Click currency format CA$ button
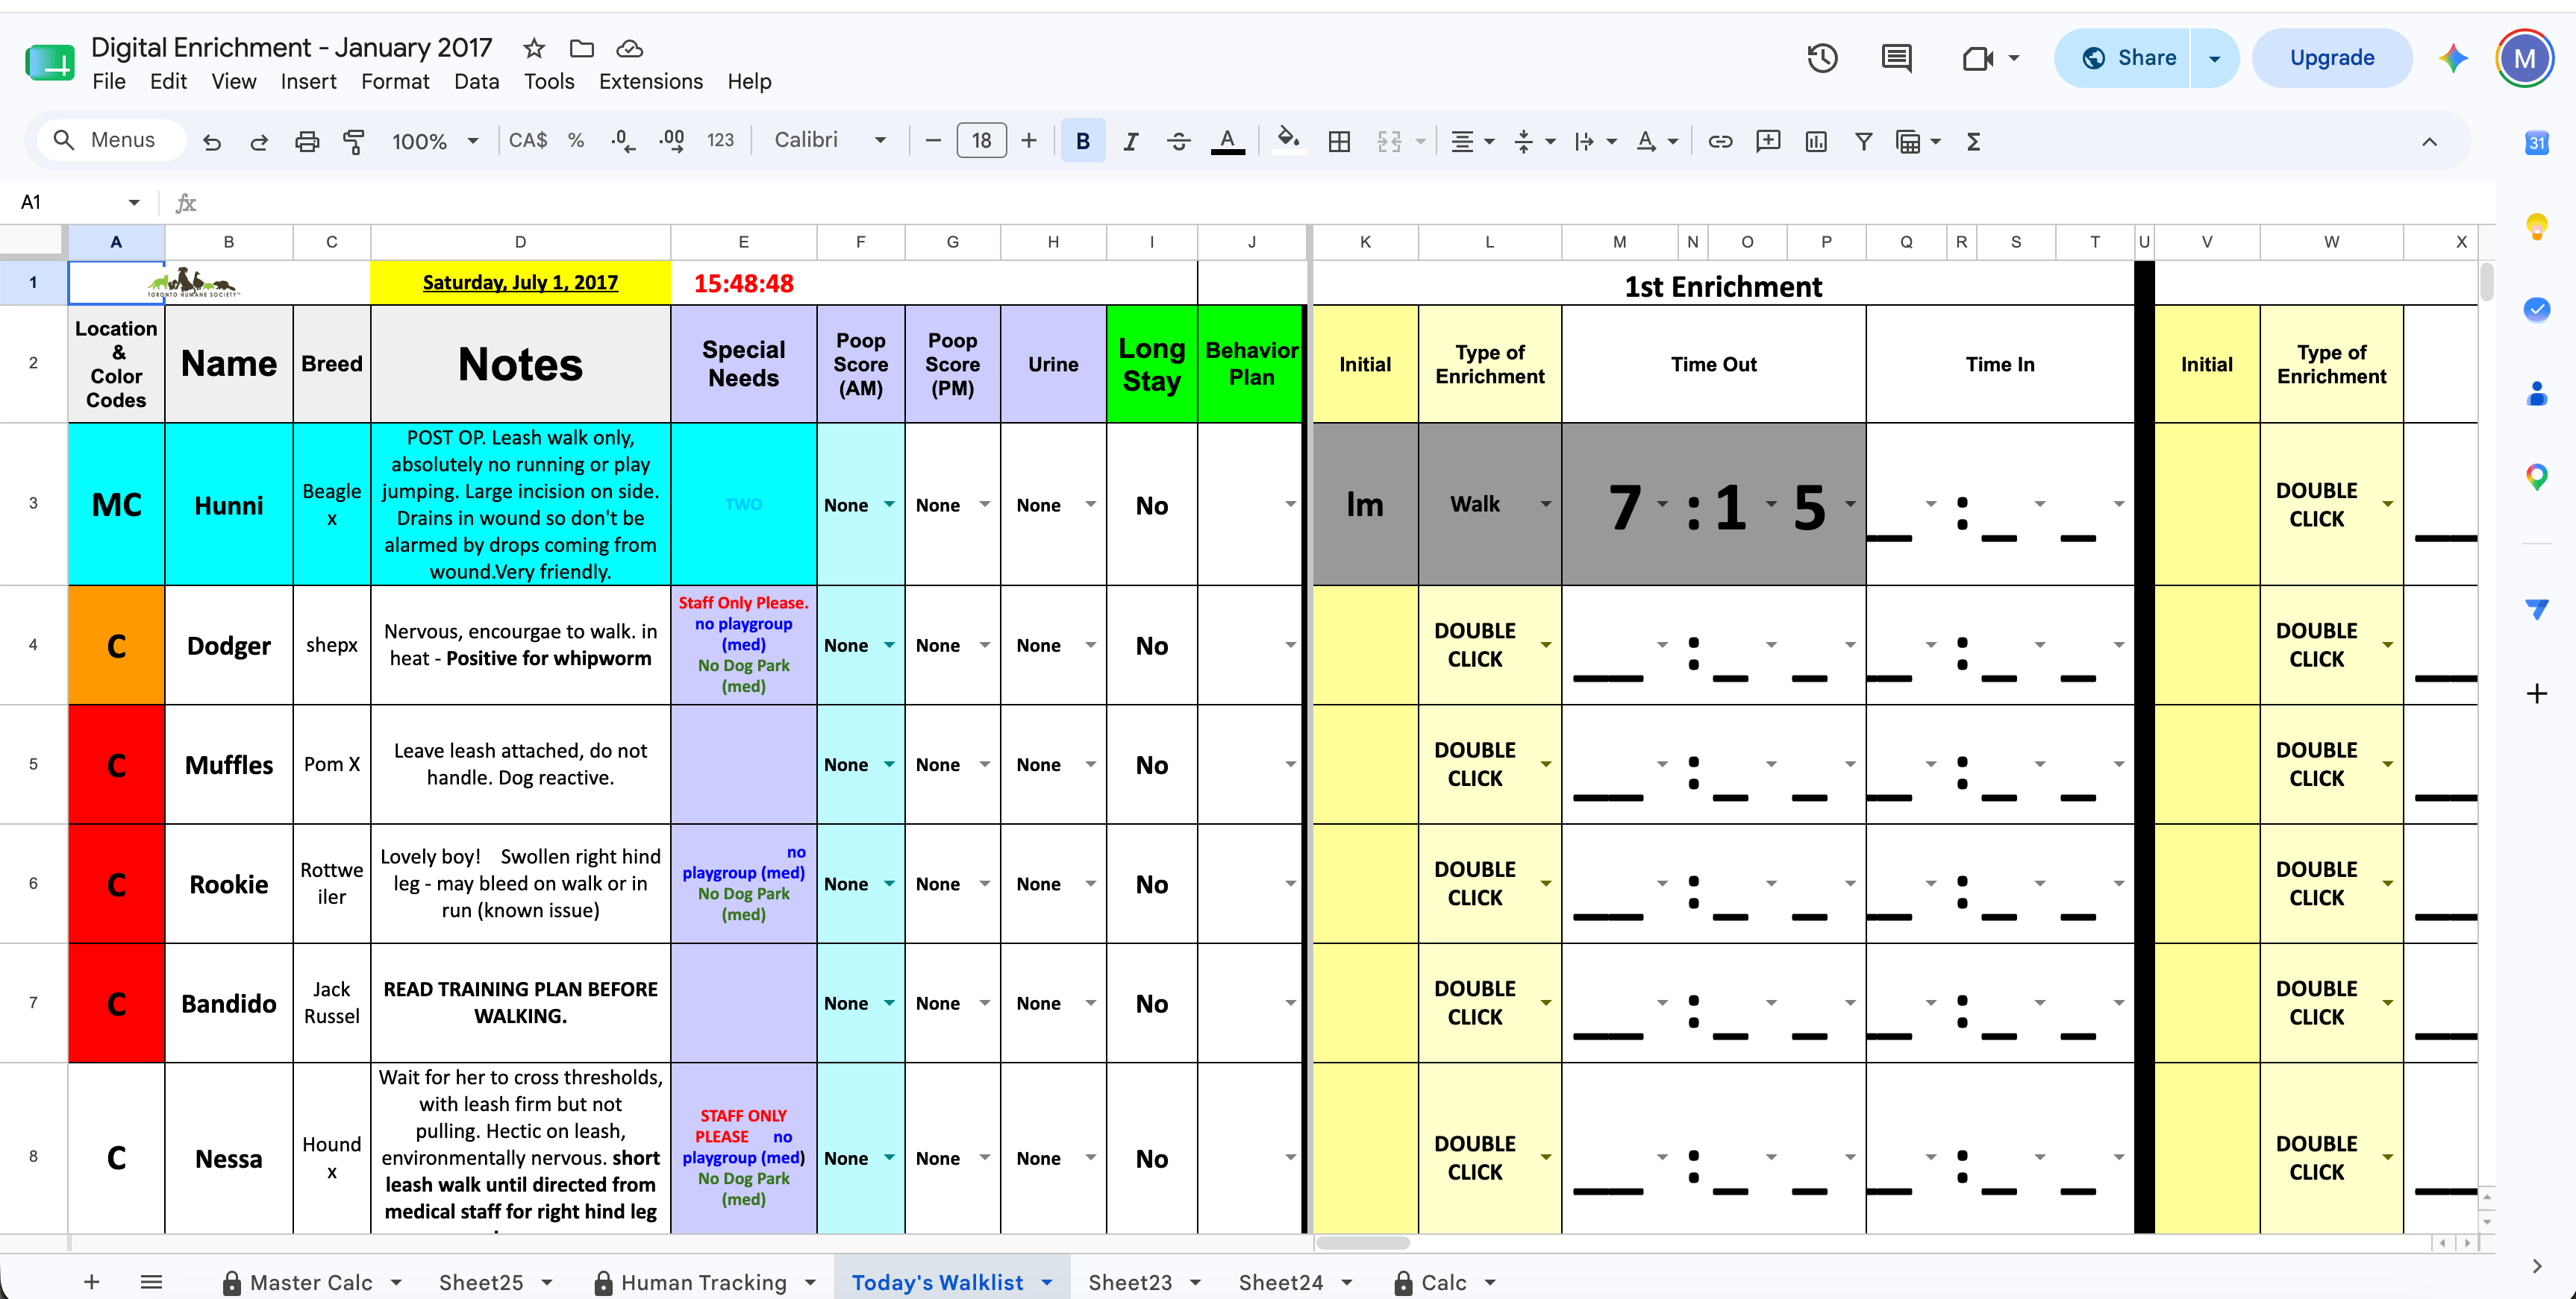The width and height of the screenshot is (2576, 1299). tap(527, 141)
